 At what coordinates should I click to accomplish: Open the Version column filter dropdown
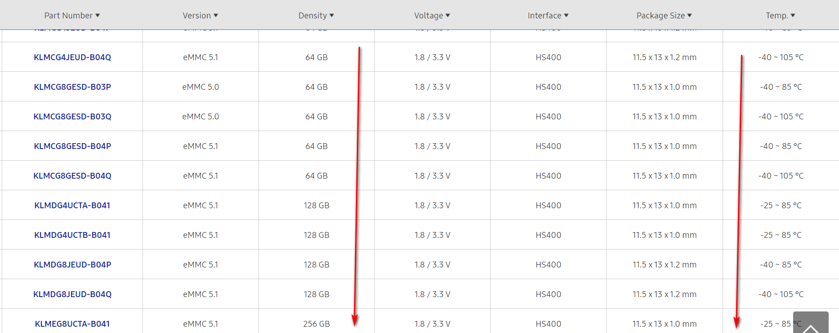[x=200, y=16]
